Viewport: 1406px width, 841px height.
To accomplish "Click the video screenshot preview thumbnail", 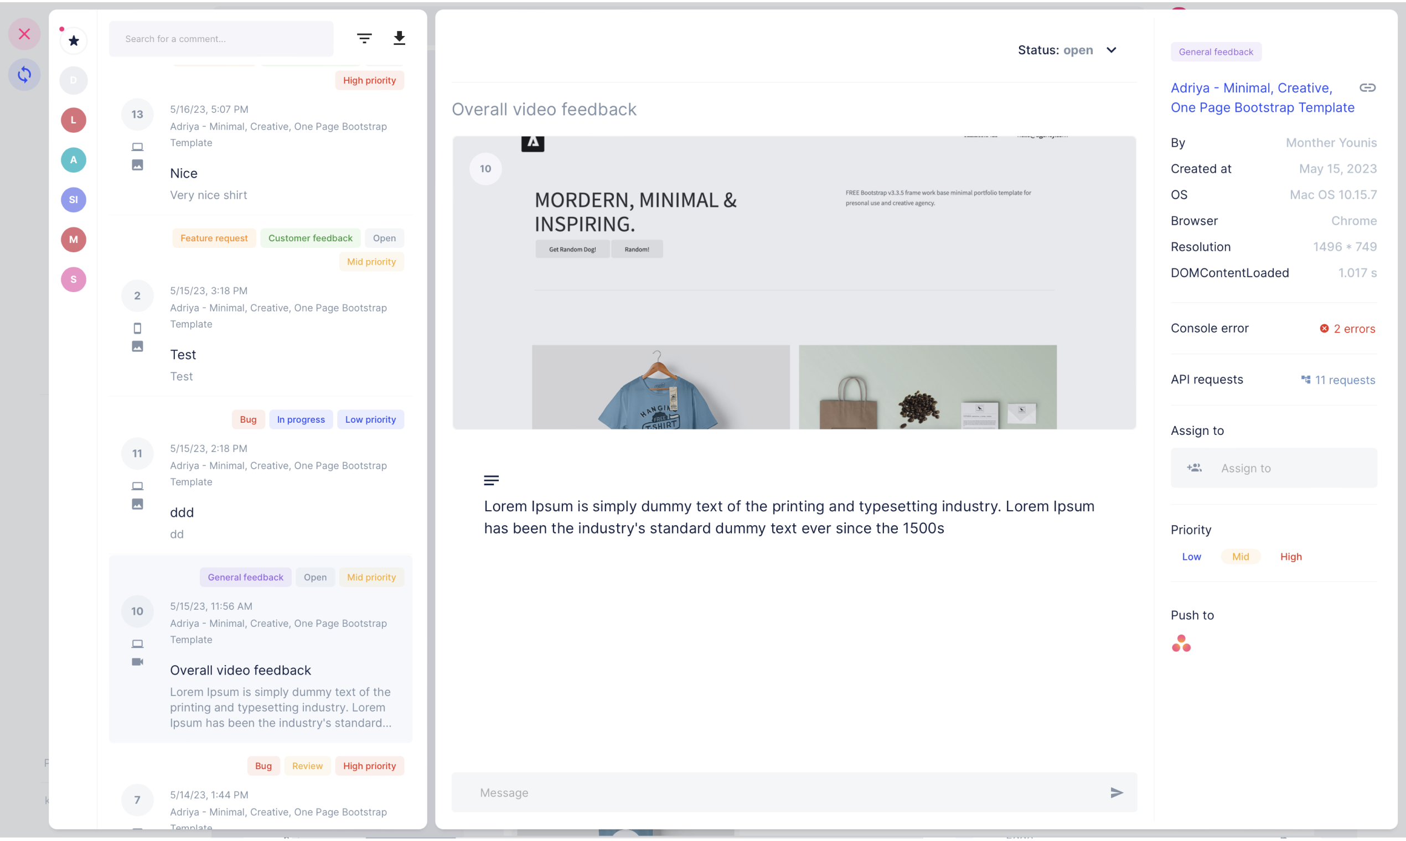I will click(x=794, y=282).
